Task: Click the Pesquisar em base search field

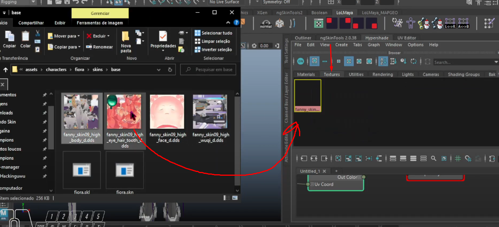Action: pos(208,70)
